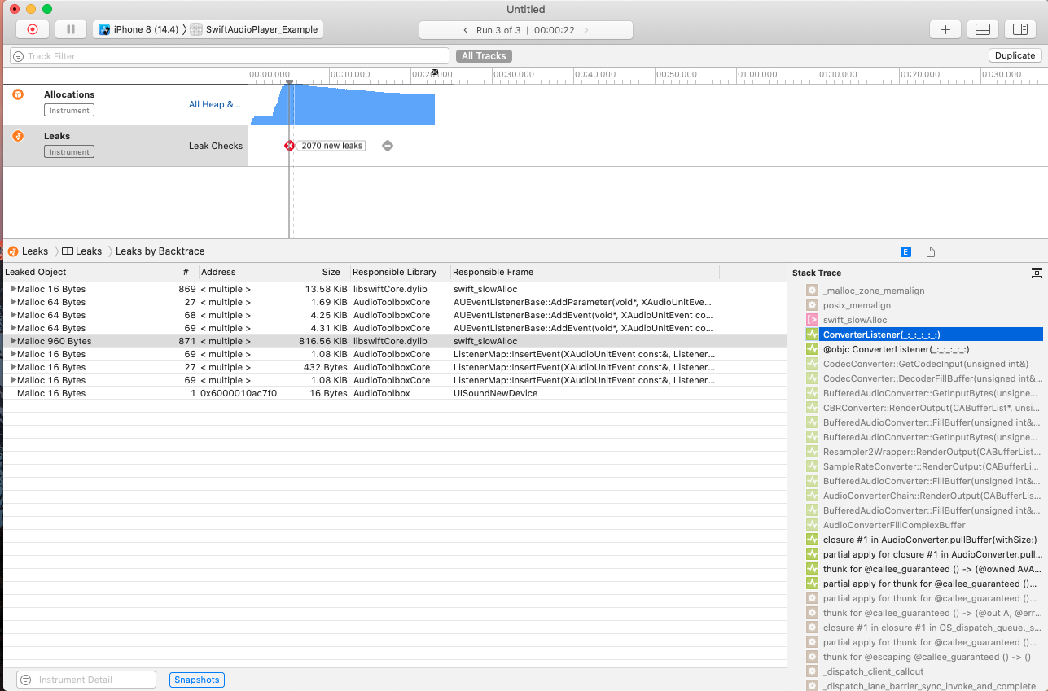Viewport: 1048px width, 691px height.
Task: Sort by the Leaked Object column header
Action: (81, 272)
